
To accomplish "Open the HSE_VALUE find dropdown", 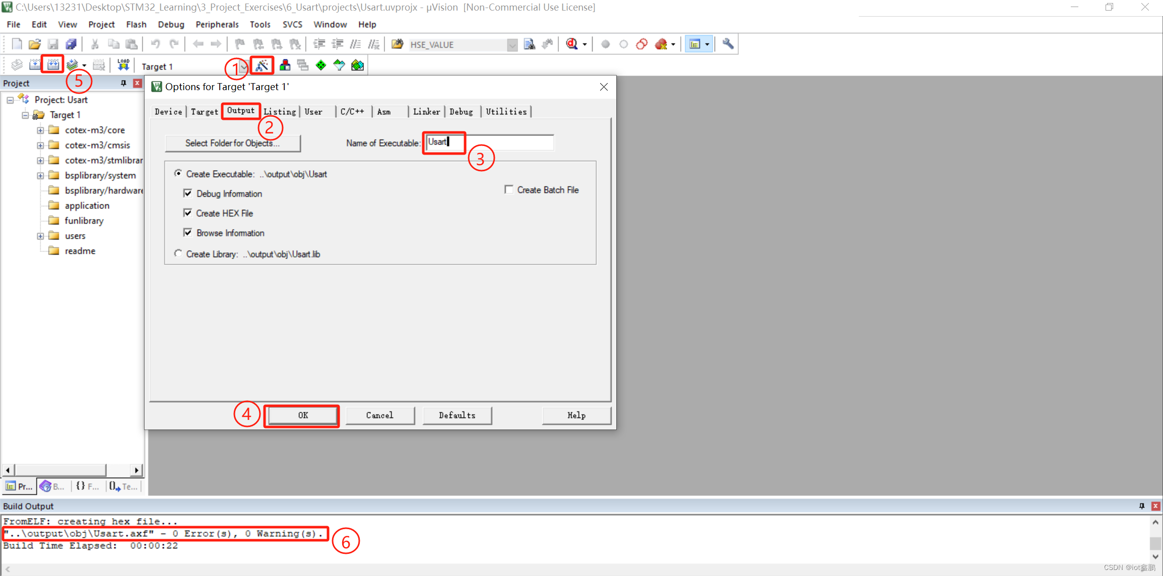I will point(512,45).
